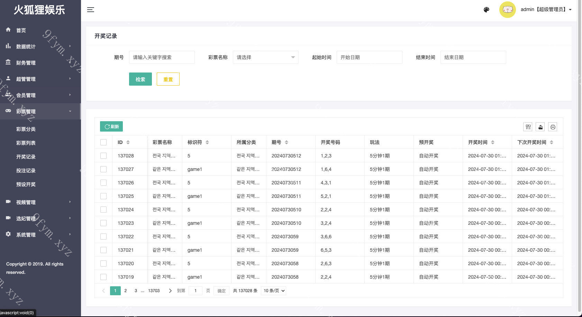The image size is (582, 317).
Task: Collapse the 彩票管理 menu arrow
Action: pos(70,111)
